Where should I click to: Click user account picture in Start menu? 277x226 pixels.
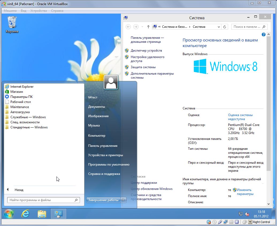tap(111, 82)
